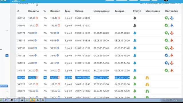
Task: Open gear settings for loan 347516
Action: pyautogui.click(x=167, y=71)
